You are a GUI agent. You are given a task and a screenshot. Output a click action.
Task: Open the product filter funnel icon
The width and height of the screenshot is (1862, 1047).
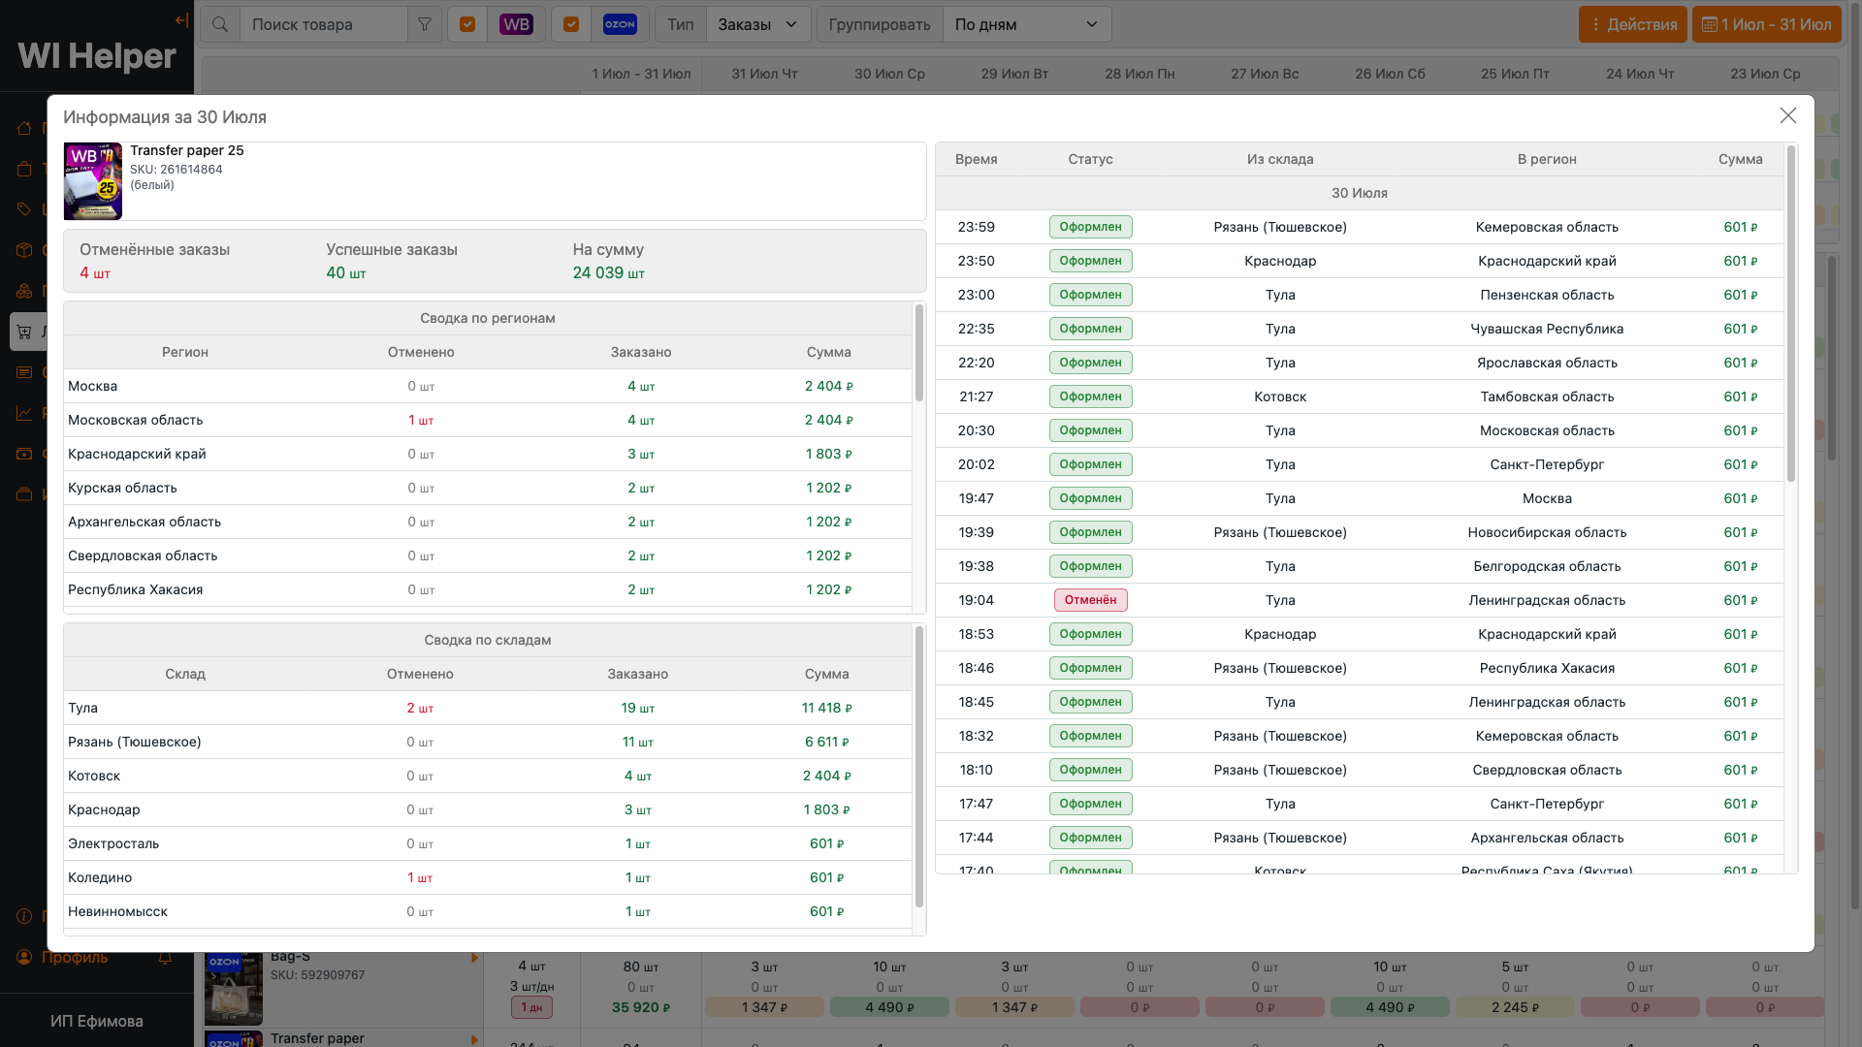coord(425,24)
